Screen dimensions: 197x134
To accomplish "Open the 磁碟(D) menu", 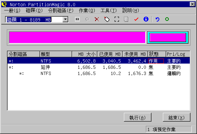I will pyautogui.click(x=34, y=10).
